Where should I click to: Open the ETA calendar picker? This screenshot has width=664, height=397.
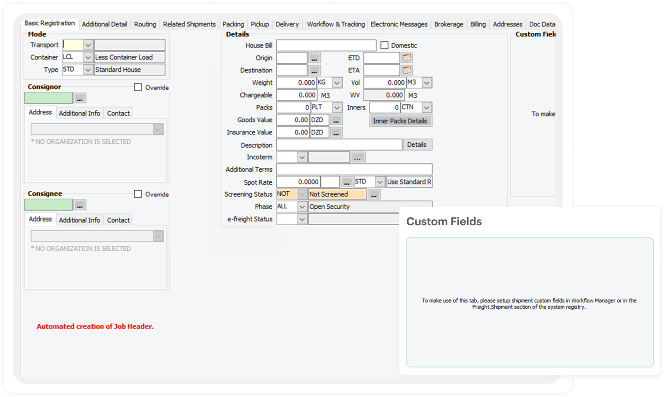[407, 71]
